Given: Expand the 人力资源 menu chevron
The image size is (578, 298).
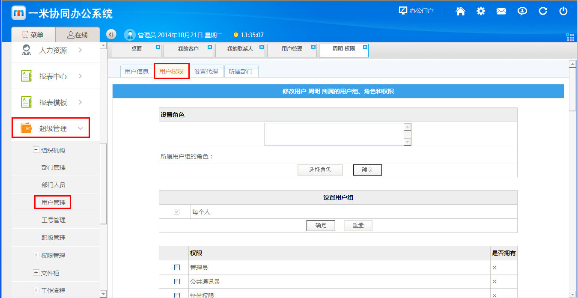Looking at the screenshot, I should 80,50.
